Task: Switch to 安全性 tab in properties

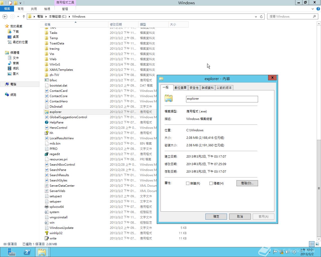Action: coord(194,88)
